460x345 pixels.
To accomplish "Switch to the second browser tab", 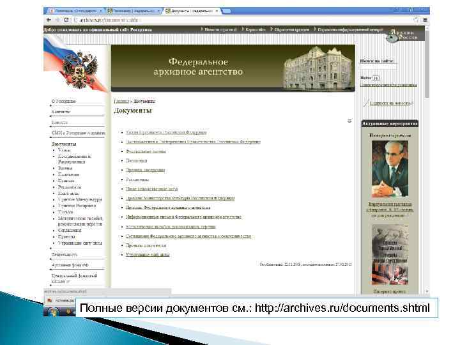I will [x=134, y=11].
